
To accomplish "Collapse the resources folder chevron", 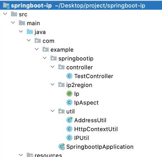I will click(21, 155).
